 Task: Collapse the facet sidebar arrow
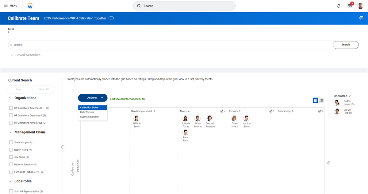pos(63,147)
